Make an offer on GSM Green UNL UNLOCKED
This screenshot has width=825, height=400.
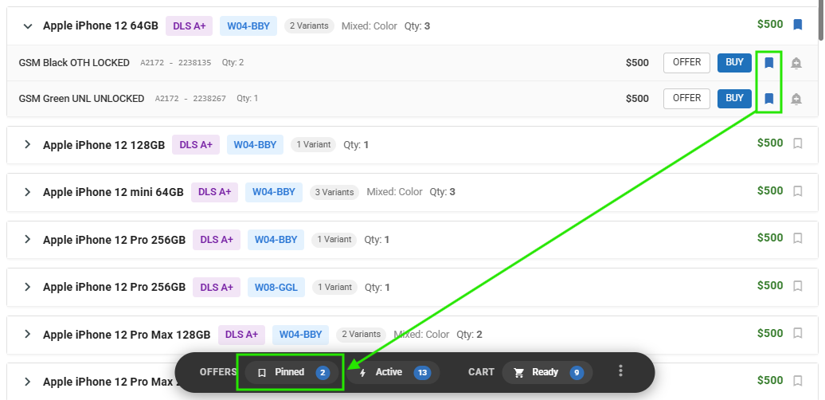click(x=686, y=99)
